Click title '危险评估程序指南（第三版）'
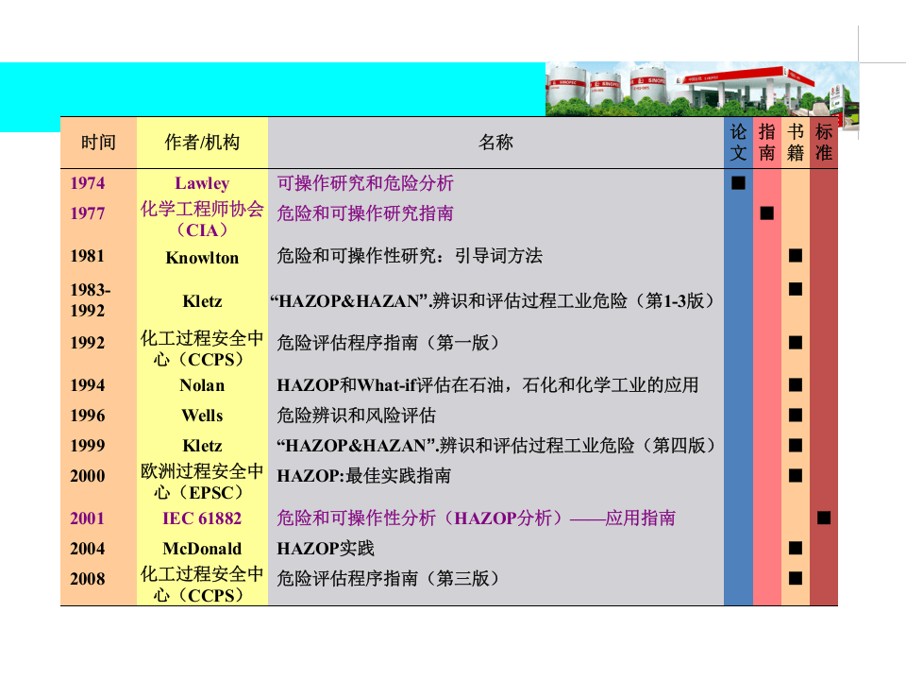 pyautogui.click(x=389, y=578)
